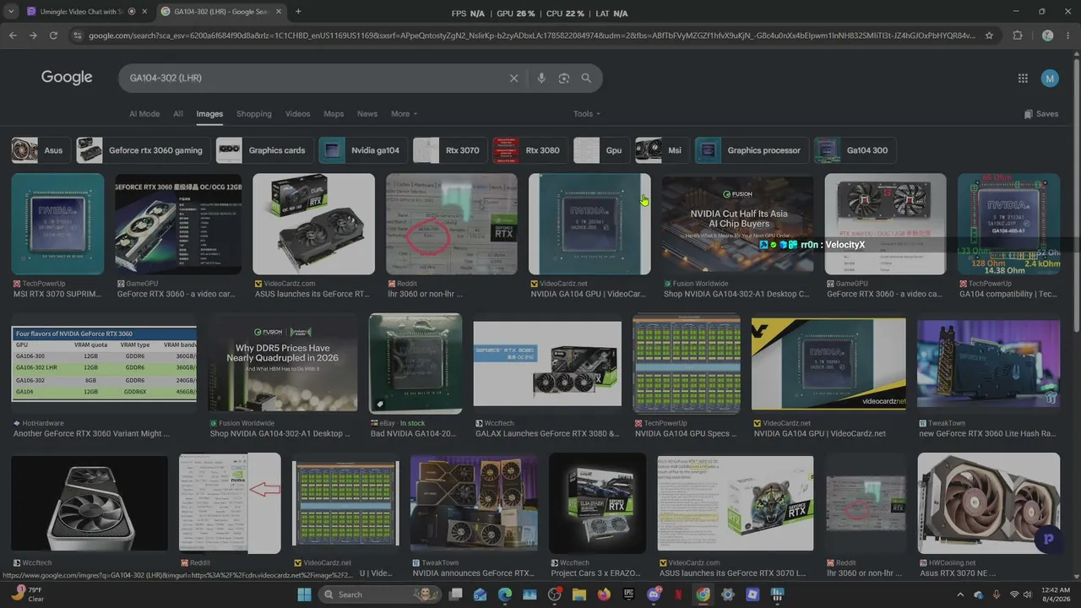Screen dimensions: 1081x608
Task: Open the weather widget showing 79°F
Action: pos(27,594)
